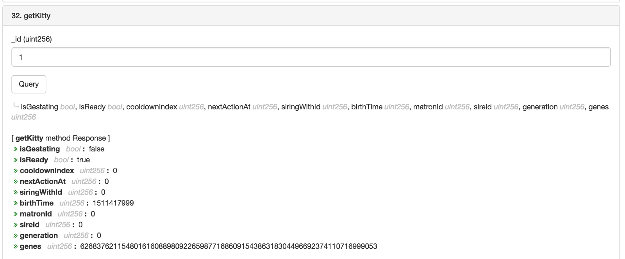Click the birthTime value 1511417999

click(x=113, y=203)
